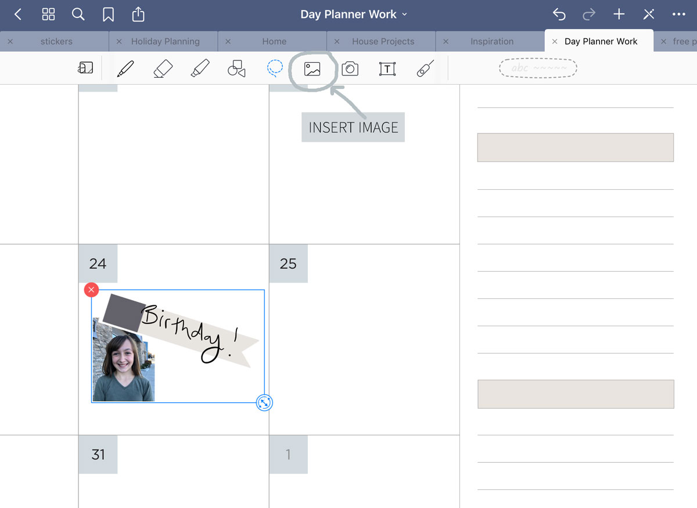Tap the date 24 calendar cell label
Viewport: 697px width, 508px height.
click(98, 264)
